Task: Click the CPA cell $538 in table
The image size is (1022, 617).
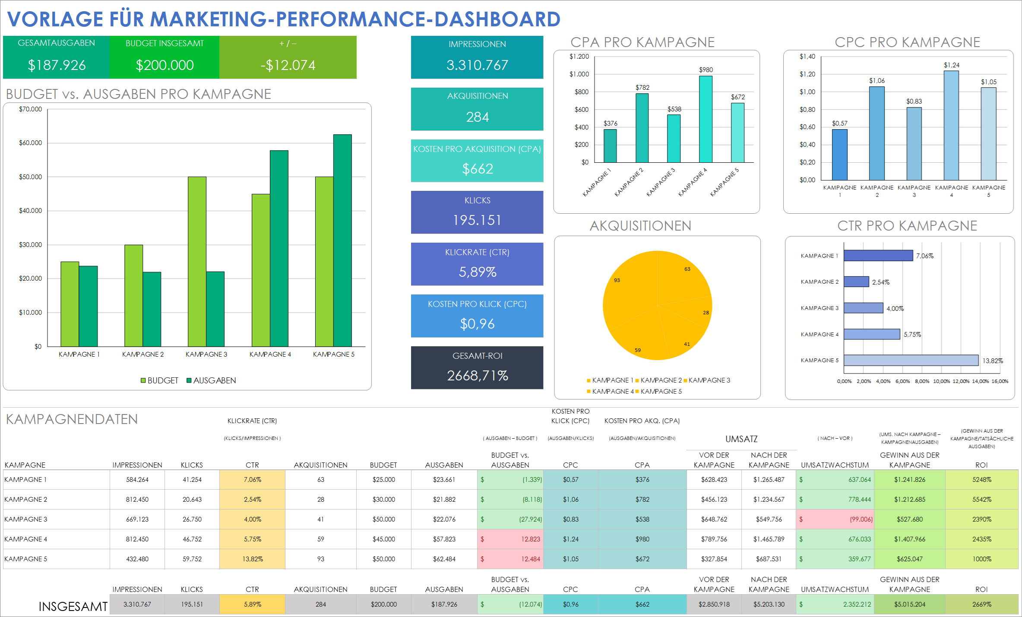Action: pyautogui.click(x=642, y=519)
